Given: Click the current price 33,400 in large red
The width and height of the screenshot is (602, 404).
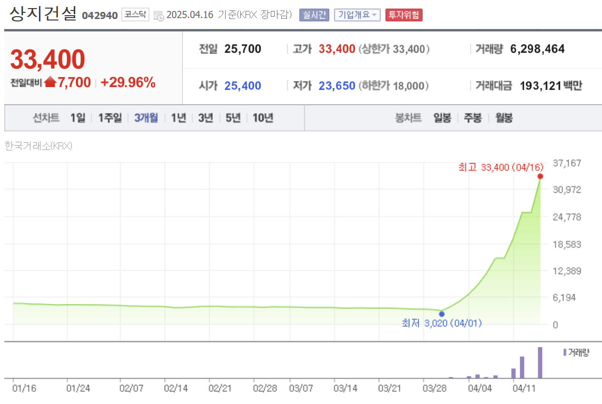Looking at the screenshot, I should 48,59.
